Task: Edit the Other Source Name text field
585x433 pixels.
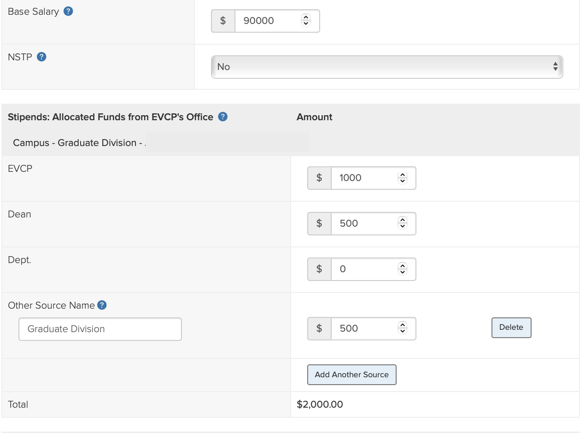Action: [100, 329]
